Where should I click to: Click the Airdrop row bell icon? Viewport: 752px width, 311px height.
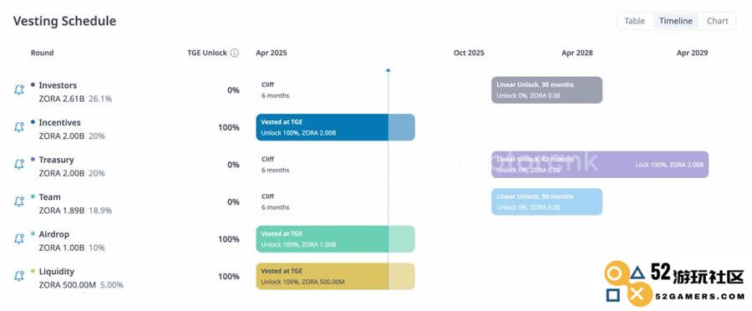(19, 238)
